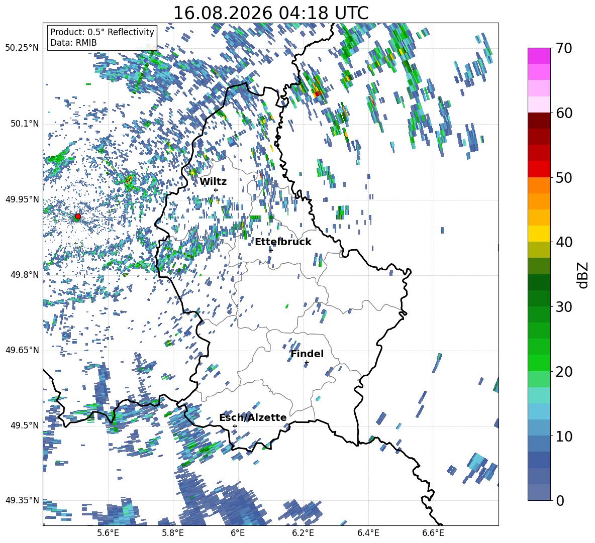Click the 6°E longitude axis tick label
595x543 pixels.
pyautogui.click(x=238, y=533)
